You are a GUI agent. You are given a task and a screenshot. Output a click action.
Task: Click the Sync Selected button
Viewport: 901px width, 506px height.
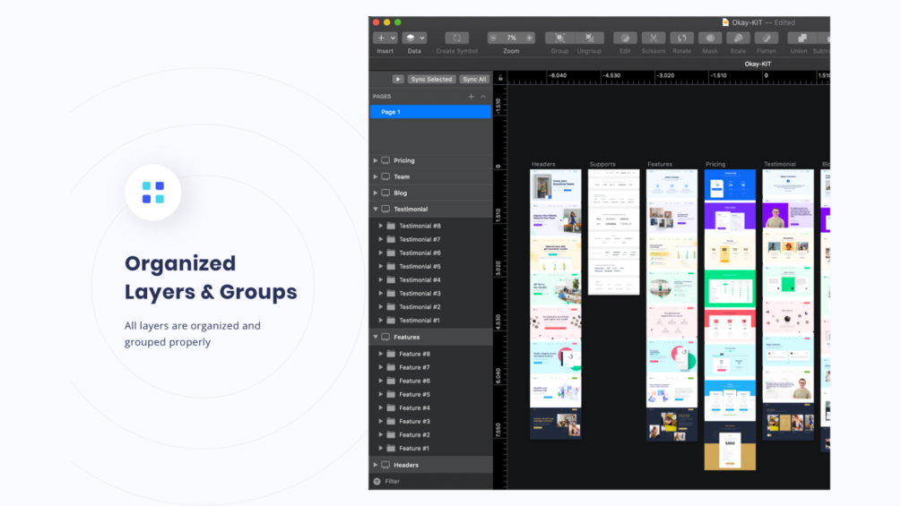pos(431,79)
